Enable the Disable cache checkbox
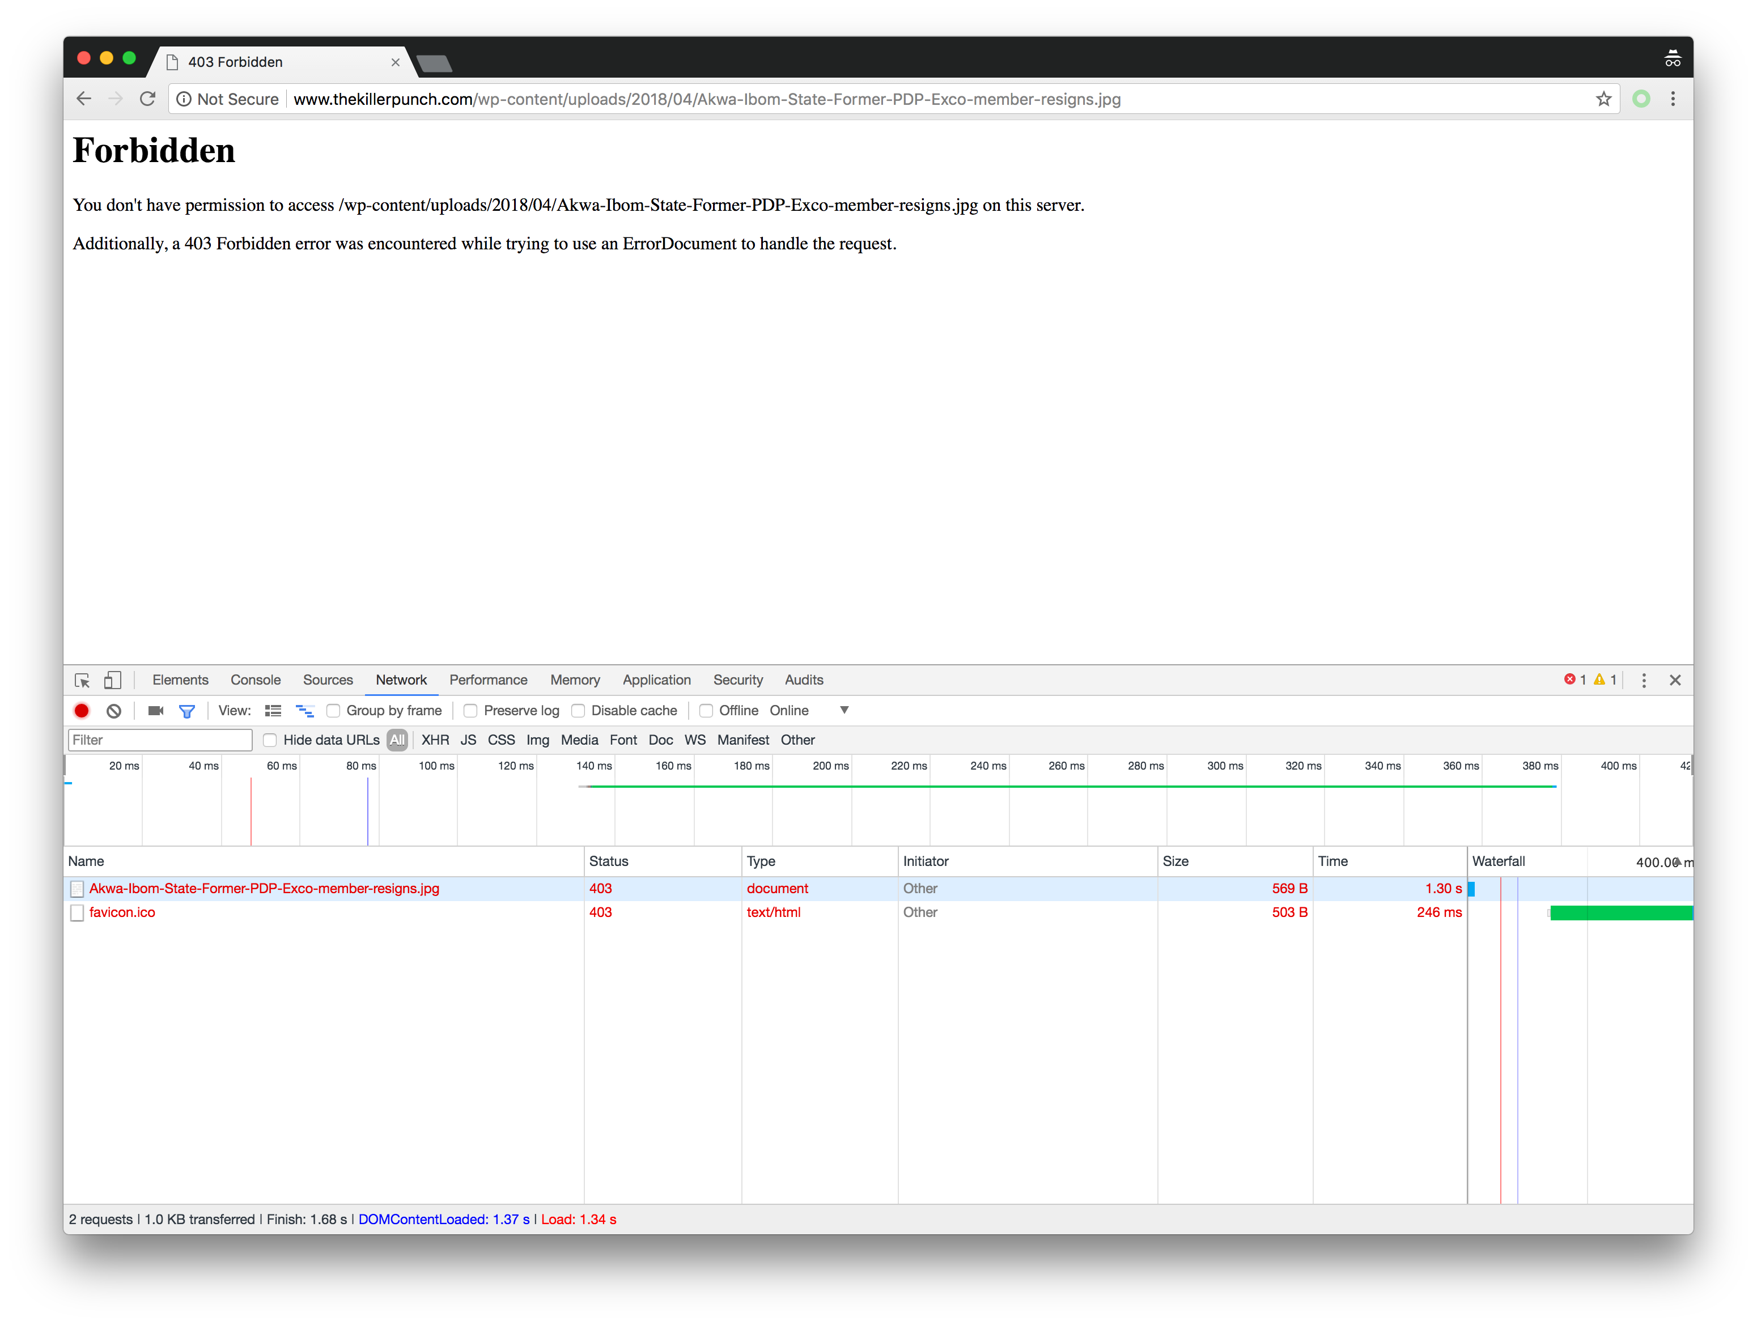 tap(578, 710)
